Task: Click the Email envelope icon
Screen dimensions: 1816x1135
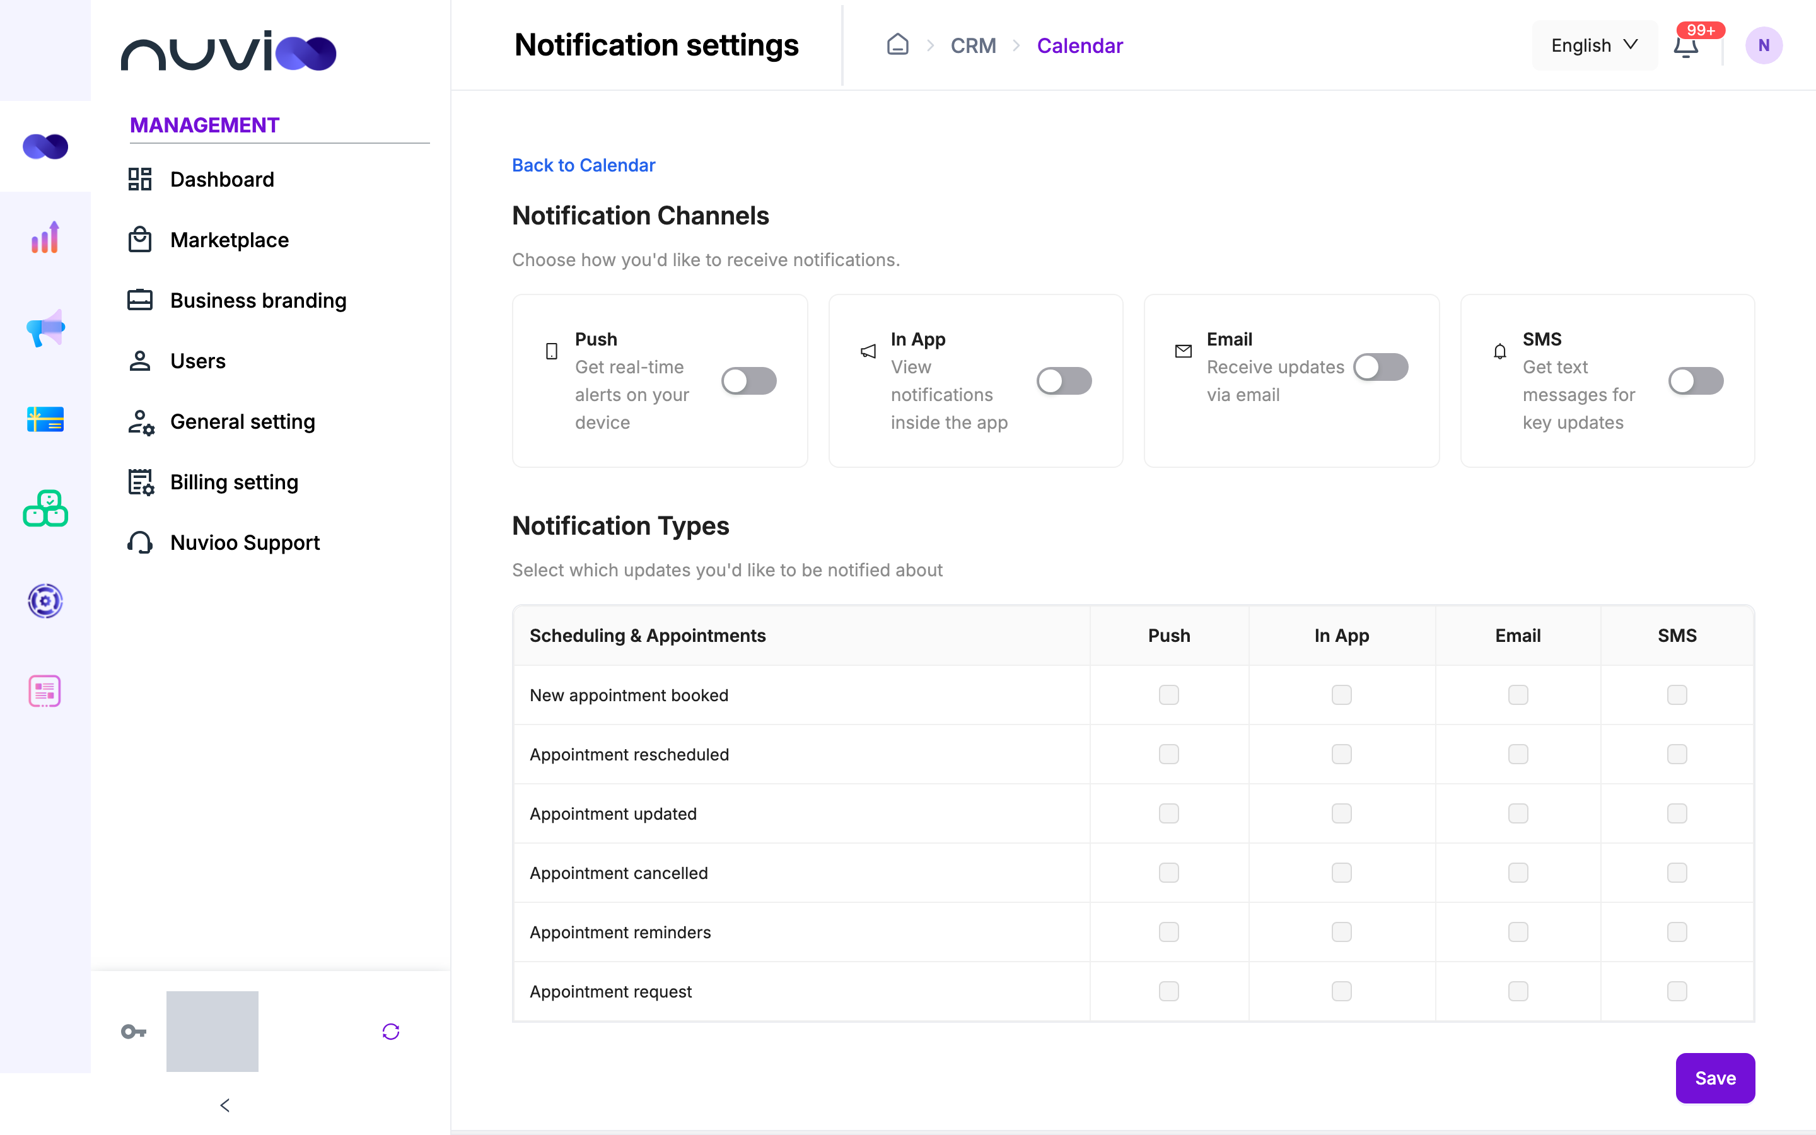Action: (1184, 351)
